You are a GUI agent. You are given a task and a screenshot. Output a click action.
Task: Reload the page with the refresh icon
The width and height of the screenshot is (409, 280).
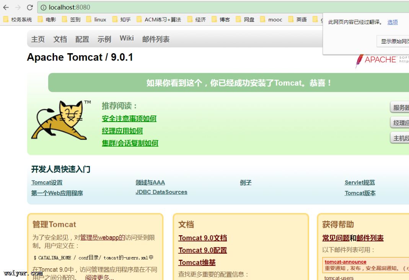click(x=30, y=7)
